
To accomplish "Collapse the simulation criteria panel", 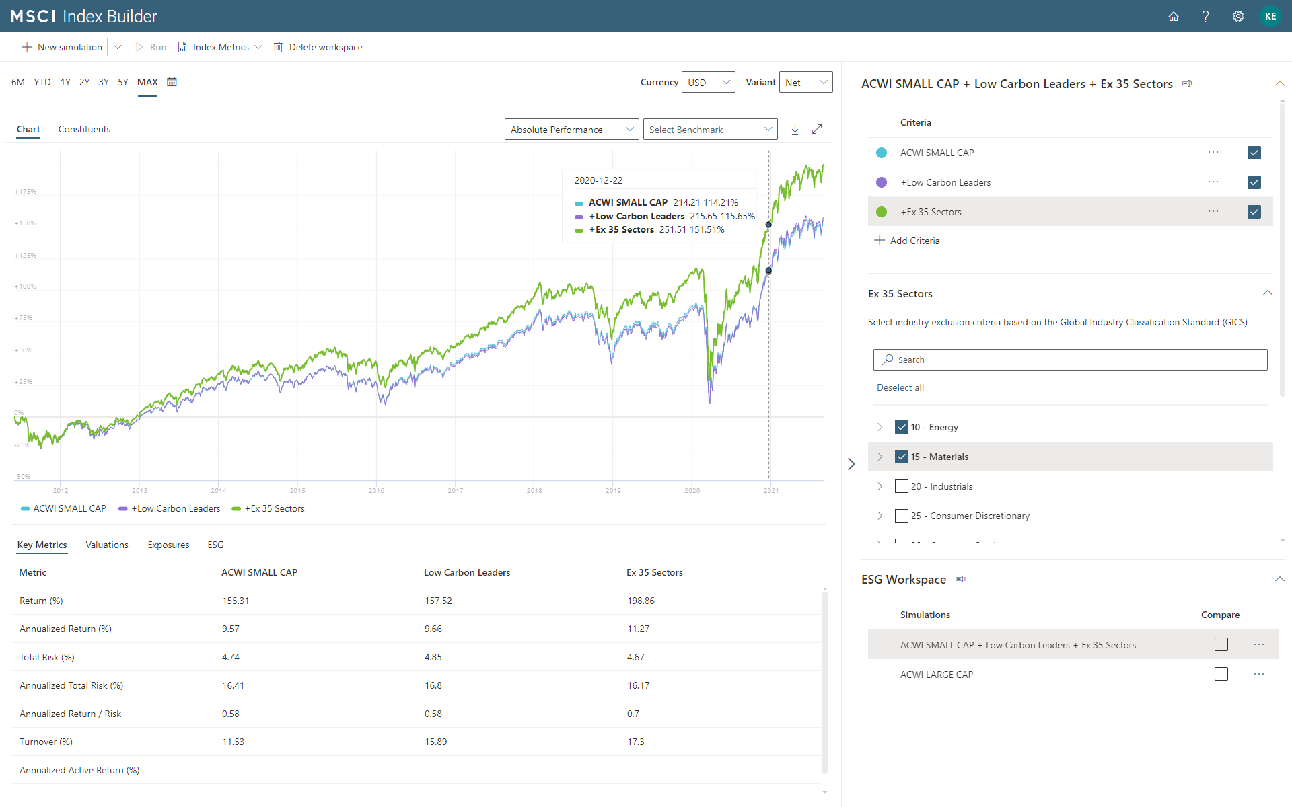I will tap(1280, 84).
